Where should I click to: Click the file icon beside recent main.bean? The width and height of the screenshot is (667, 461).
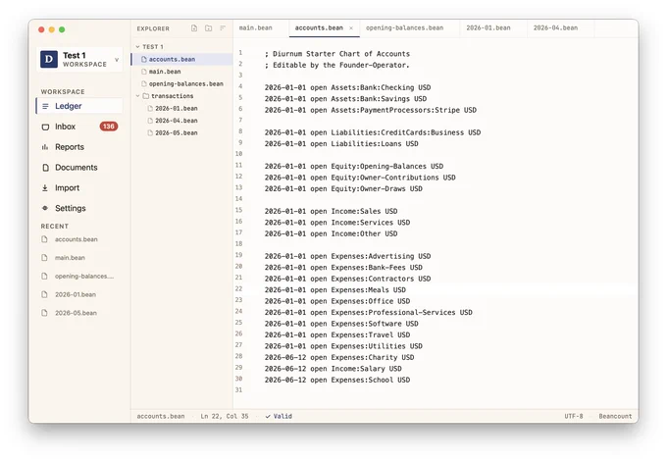(44, 258)
